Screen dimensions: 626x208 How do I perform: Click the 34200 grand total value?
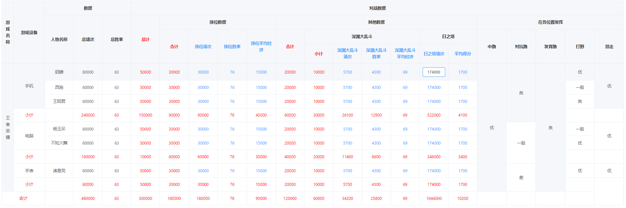click(347, 198)
